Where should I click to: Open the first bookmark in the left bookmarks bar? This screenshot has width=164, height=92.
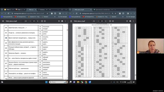click(7, 17)
